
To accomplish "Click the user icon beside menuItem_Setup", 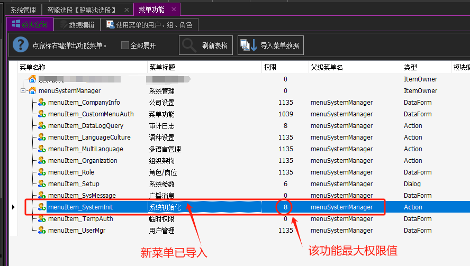I will pos(42,184).
